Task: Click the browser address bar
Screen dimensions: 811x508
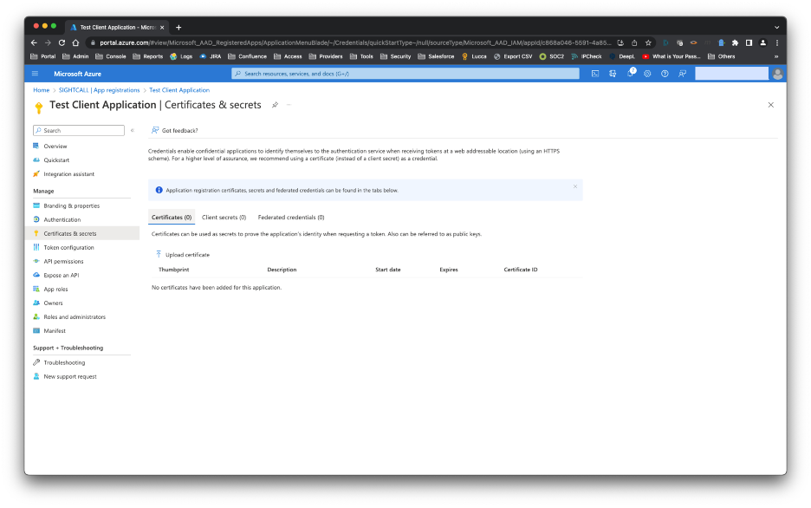Action: click(x=355, y=43)
